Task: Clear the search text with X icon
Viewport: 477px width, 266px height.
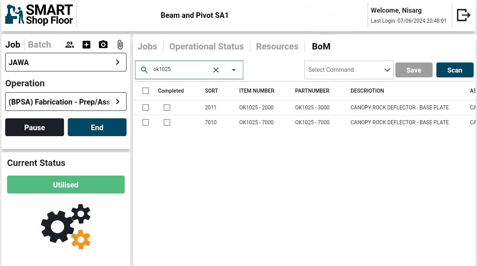Action: pyautogui.click(x=216, y=70)
